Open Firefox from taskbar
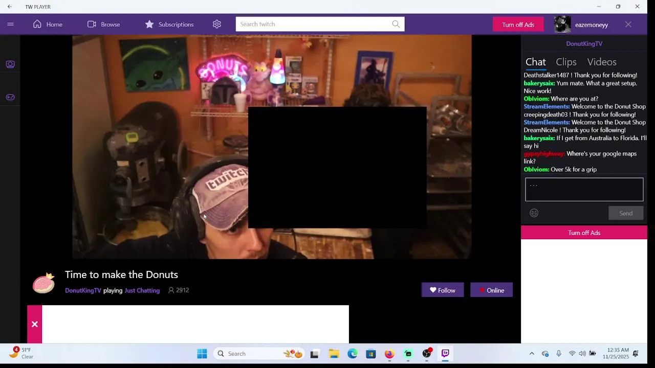Screen dimensions: 655x368 point(389,354)
